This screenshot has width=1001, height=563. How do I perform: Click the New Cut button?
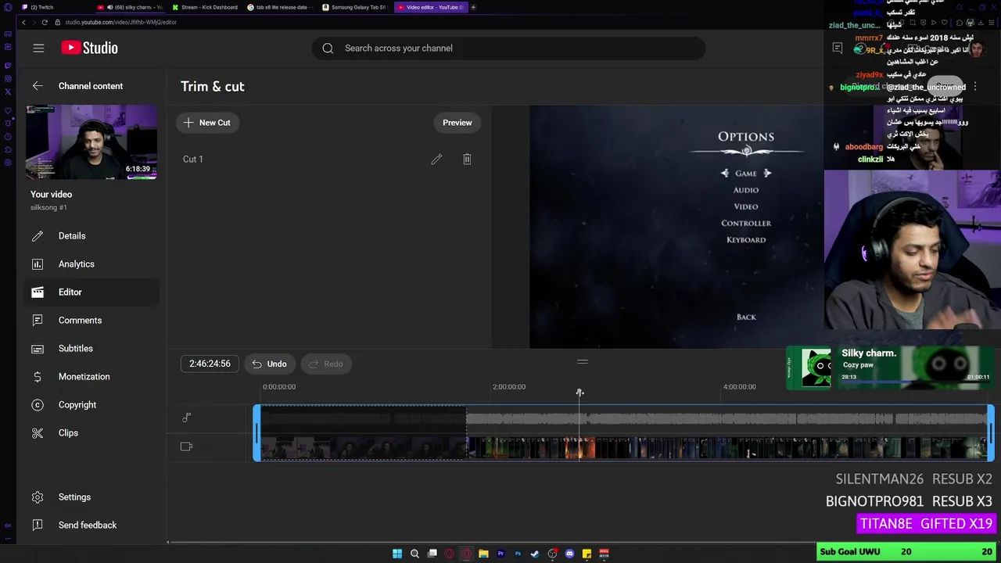pyautogui.click(x=207, y=123)
